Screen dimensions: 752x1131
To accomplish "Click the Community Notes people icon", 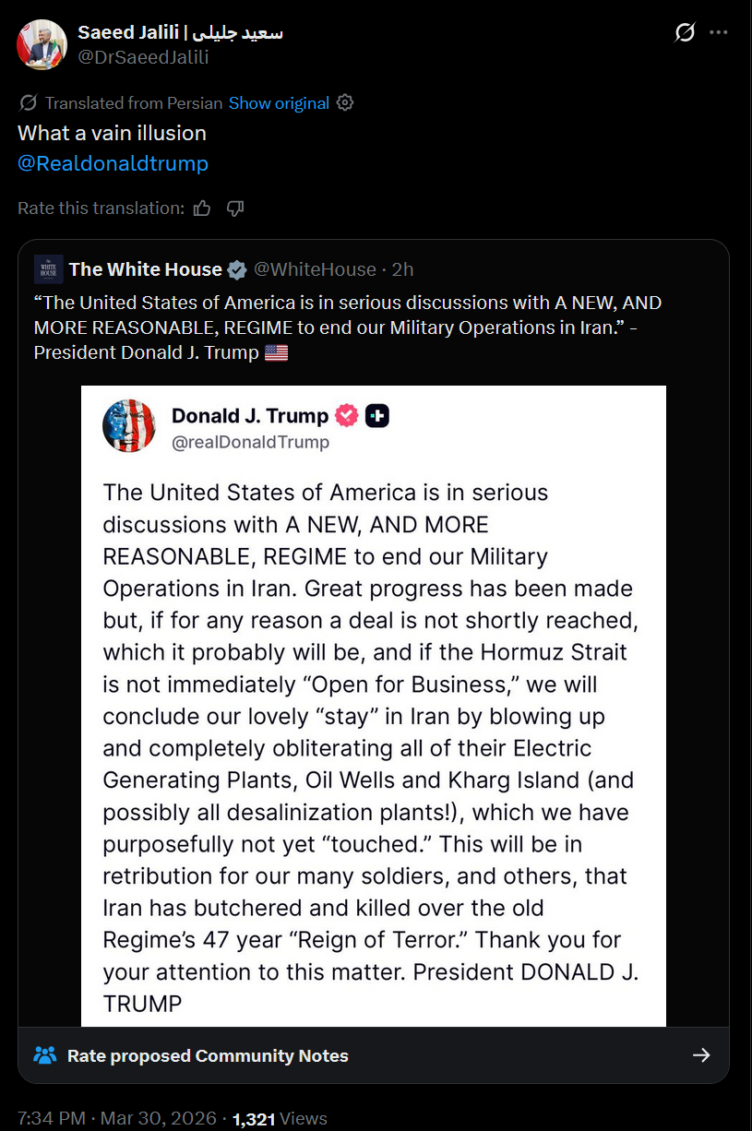I will click(x=44, y=1055).
